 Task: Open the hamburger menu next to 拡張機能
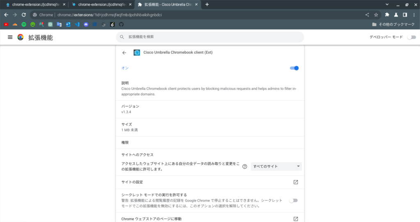point(10,37)
